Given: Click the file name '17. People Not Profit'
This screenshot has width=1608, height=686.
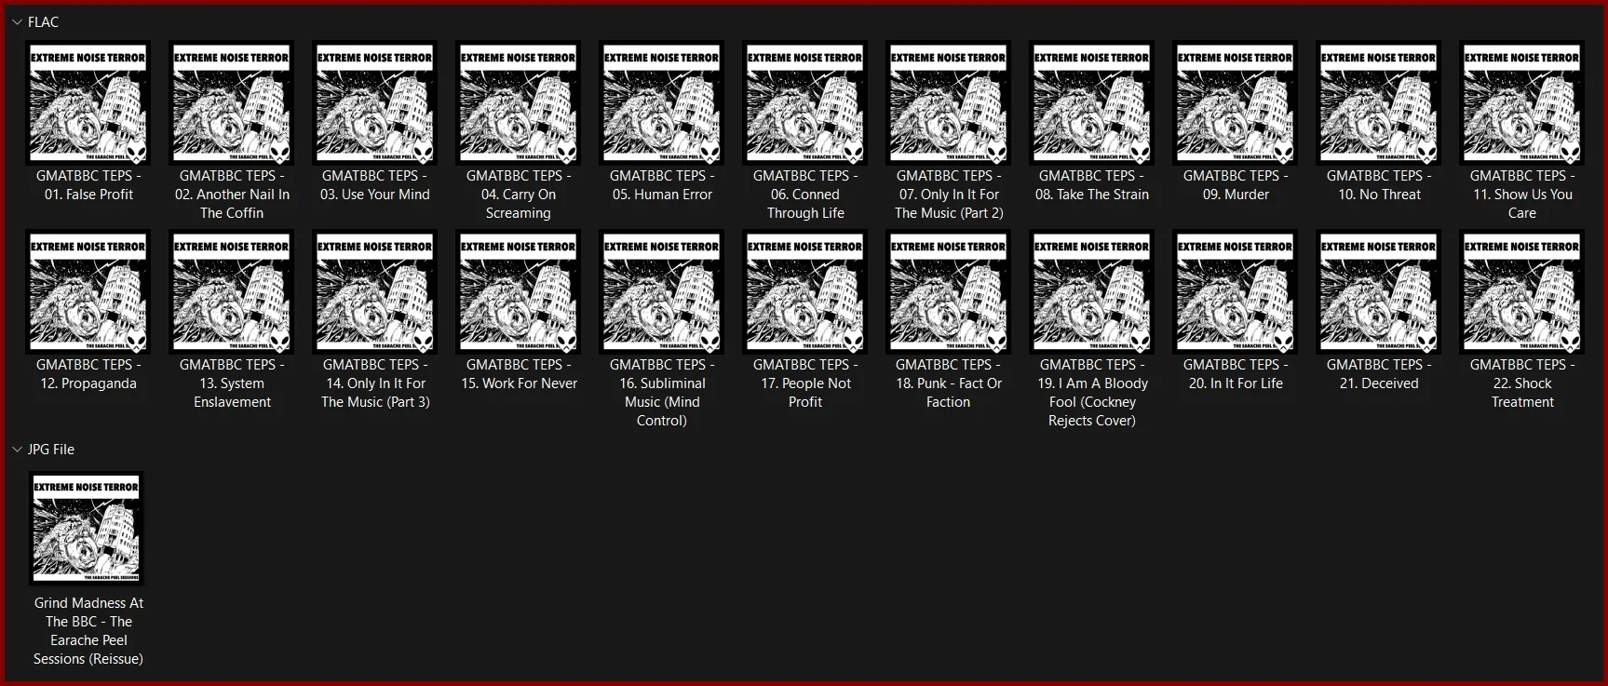Looking at the screenshot, I should click(805, 383).
